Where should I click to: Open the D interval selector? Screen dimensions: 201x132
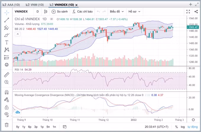tap(38, 11)
